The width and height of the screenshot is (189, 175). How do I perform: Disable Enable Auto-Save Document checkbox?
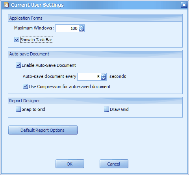[x=18, y=65]
